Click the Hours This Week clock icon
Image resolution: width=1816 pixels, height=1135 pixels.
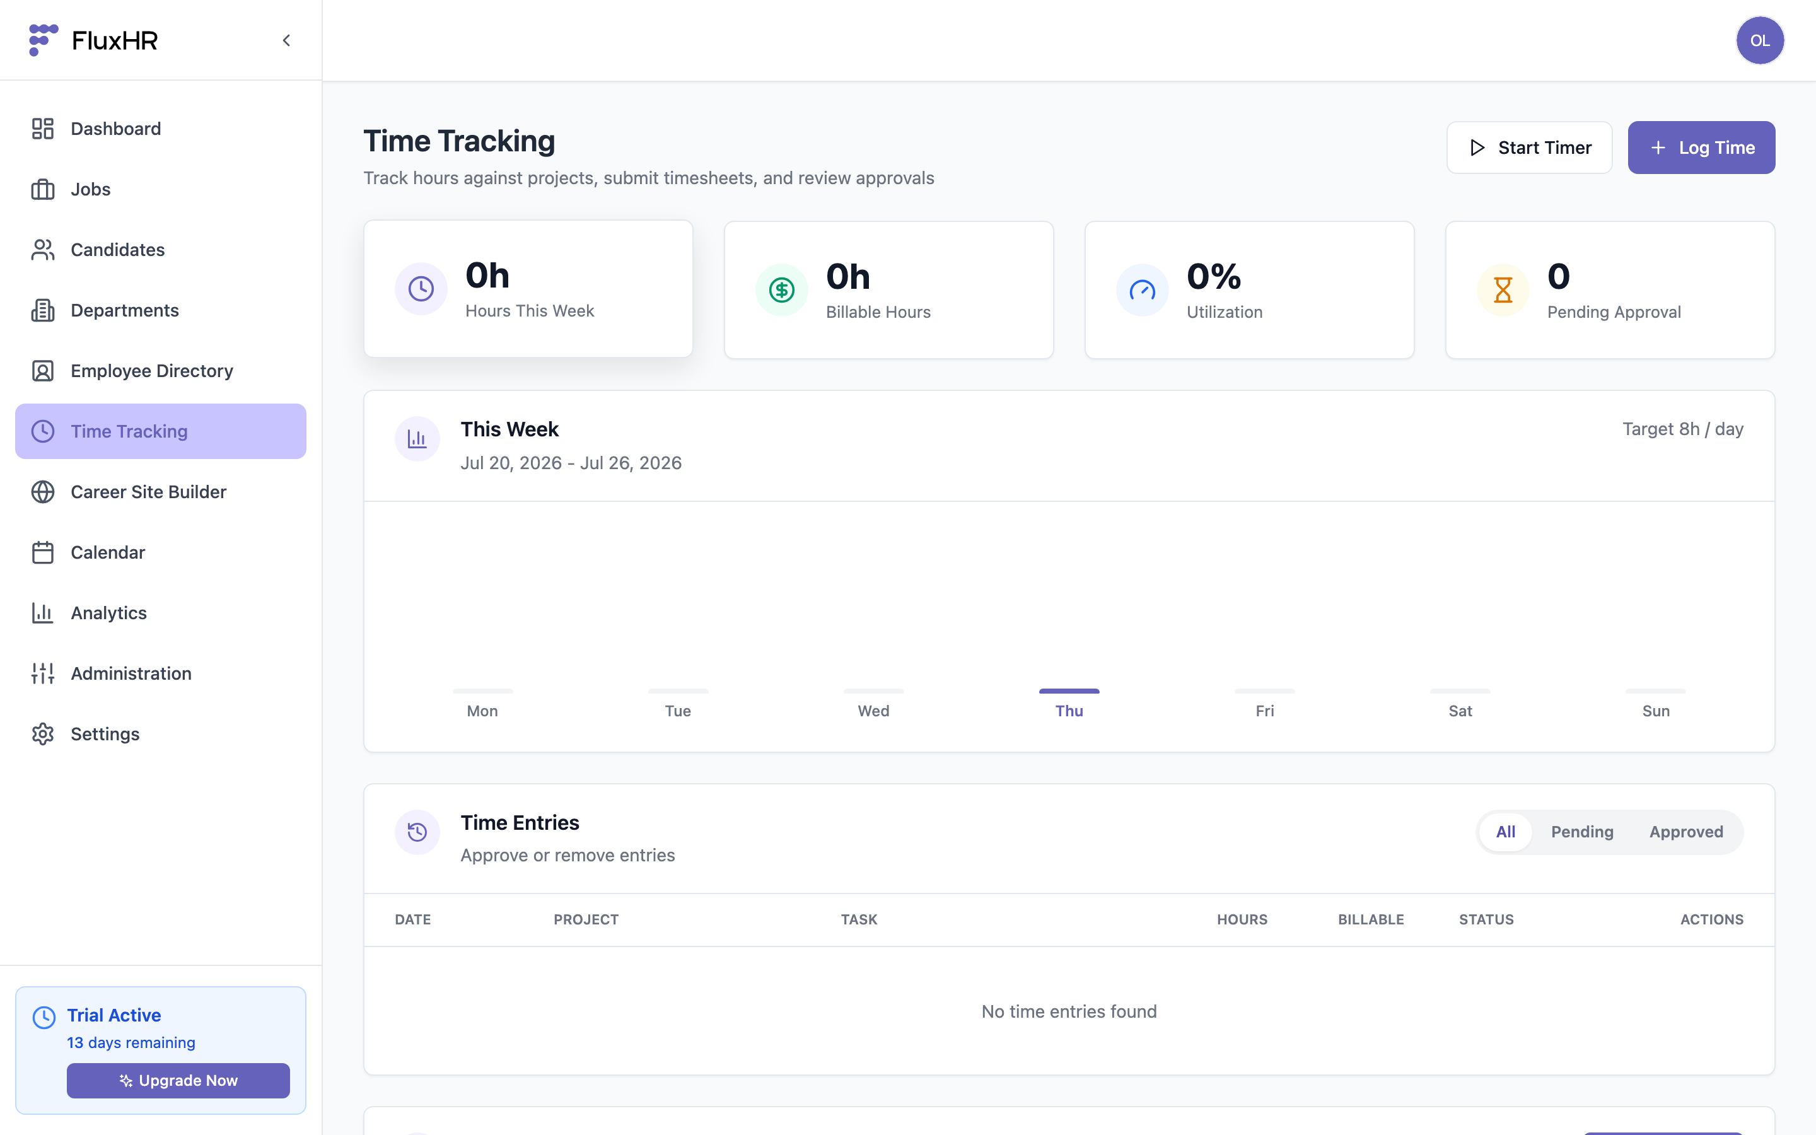pos(421,288)
